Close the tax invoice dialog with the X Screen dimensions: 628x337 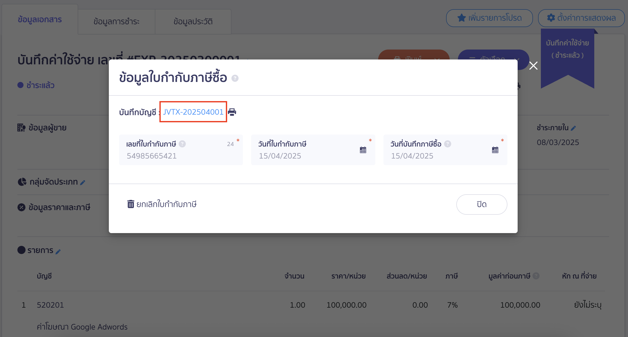tap(533, 66)
